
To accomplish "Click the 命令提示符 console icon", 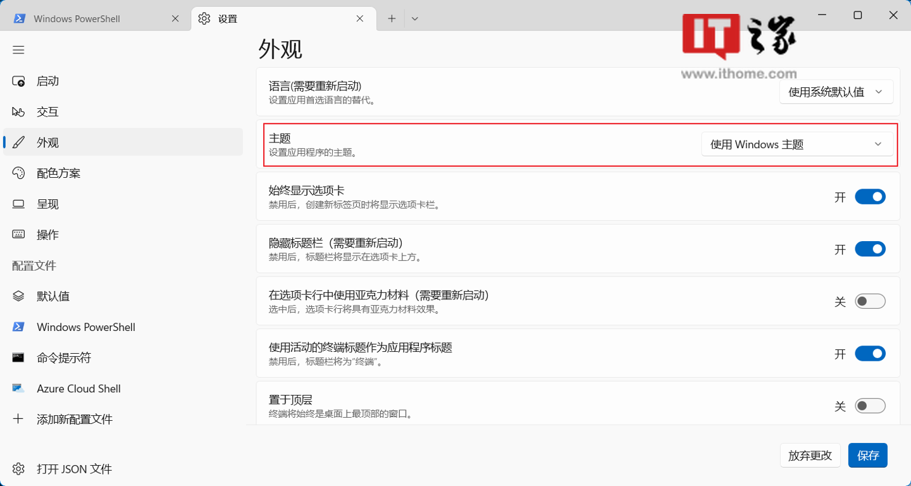I will tap(18, 358).
